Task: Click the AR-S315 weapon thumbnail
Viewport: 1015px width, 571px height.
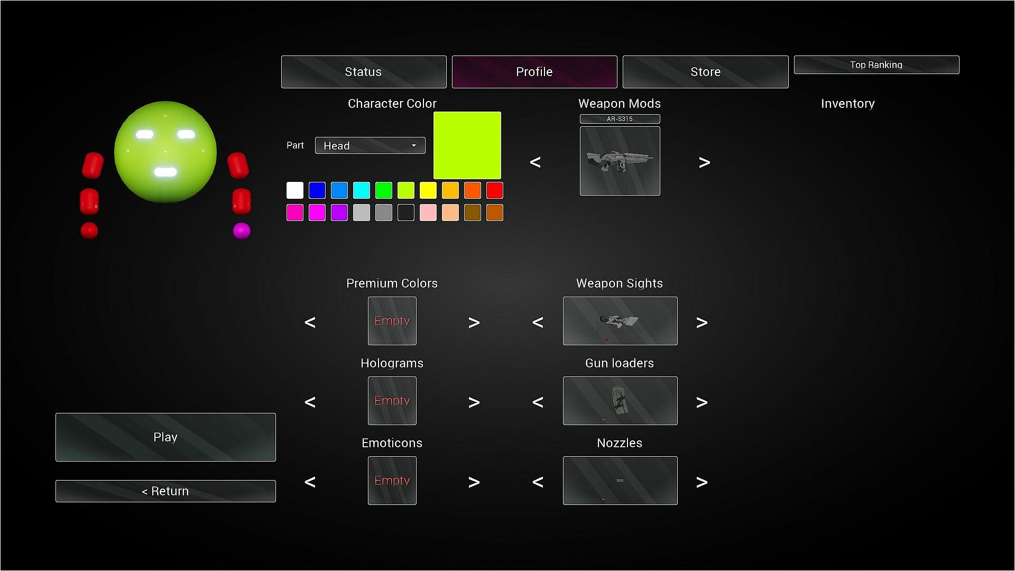Action: 620,161
